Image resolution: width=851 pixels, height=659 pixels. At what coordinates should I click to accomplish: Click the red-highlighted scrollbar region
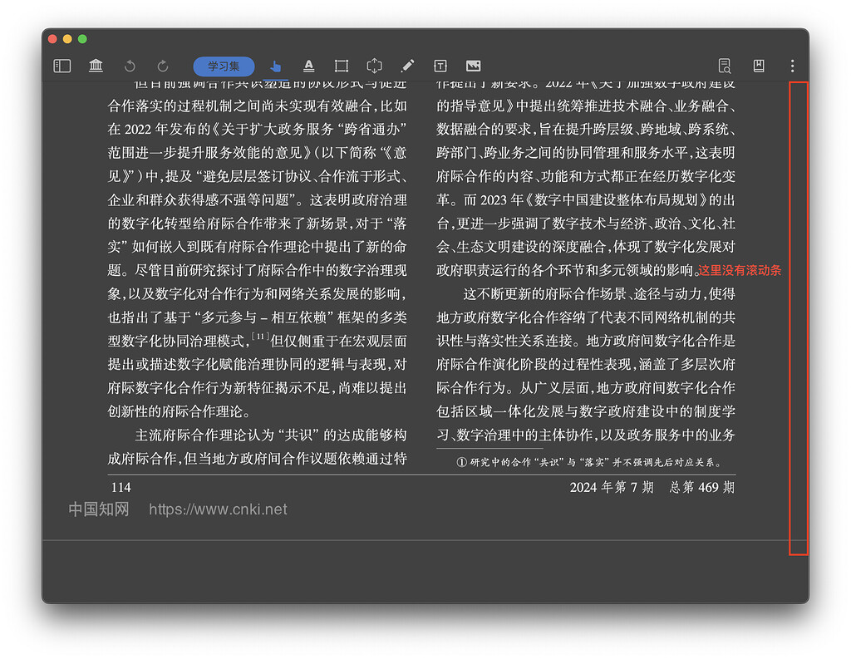point(799,318)
